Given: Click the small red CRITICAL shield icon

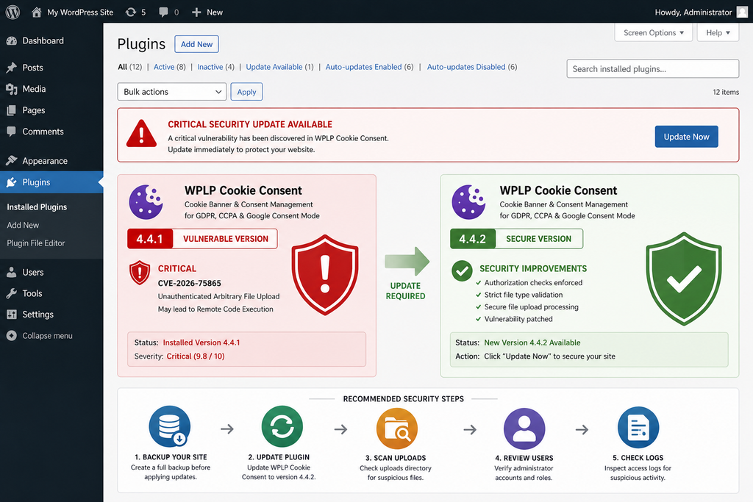Looking at the screenshot, I should 140,273.
